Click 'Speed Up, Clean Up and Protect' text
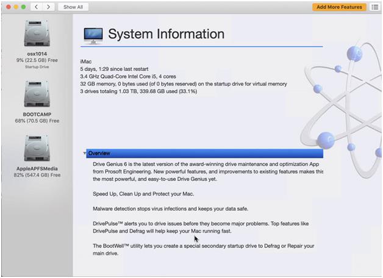The image size is (383, 278). (143, 194)
